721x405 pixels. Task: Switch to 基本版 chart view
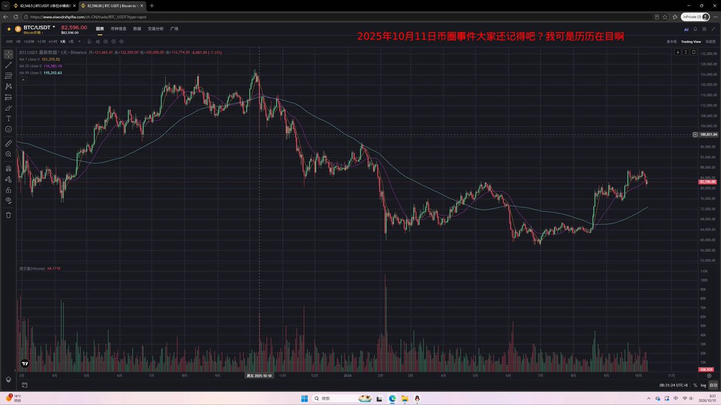pos(672,41)
